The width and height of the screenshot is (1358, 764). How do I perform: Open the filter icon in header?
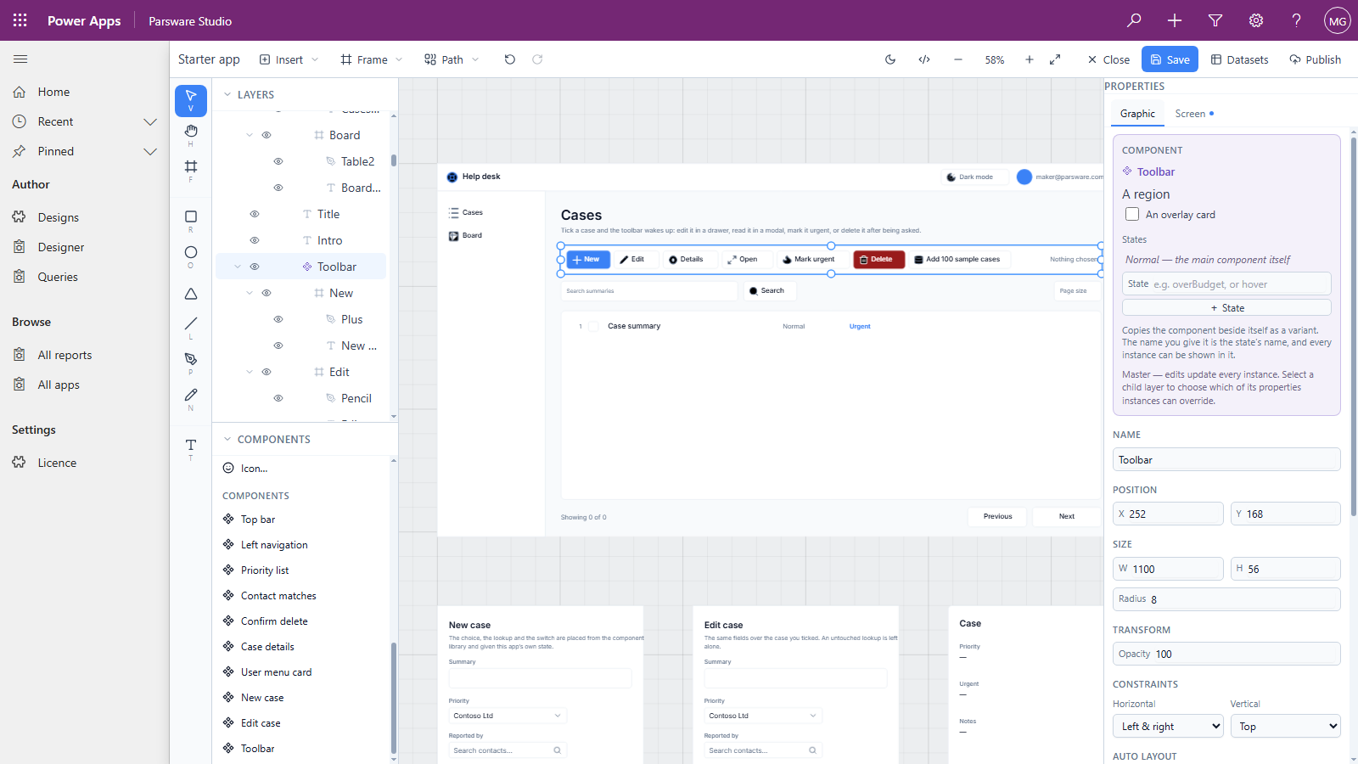1215,20
